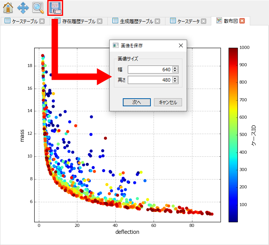This screenshot has height=245, width=269.
Task: Click the 次へ button
Action: (x=137, y=102)
